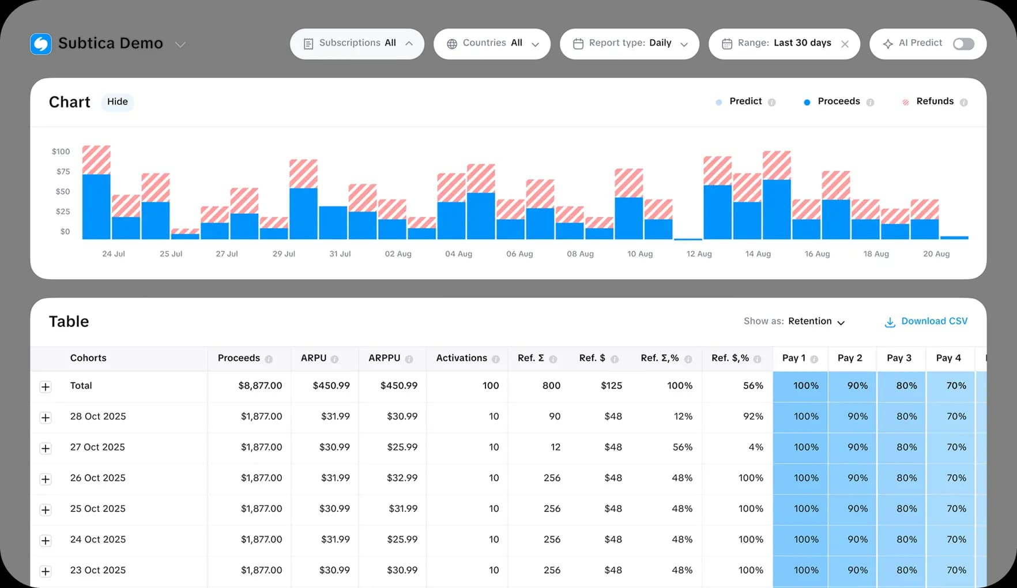Screen dimensions: 1017x588
Task: Click the download icon beside Download CSV
Action: (890, 322)
